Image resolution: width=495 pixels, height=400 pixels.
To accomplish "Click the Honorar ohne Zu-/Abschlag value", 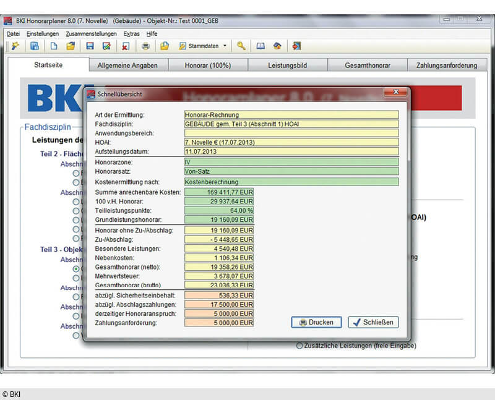I will pyautogui.click(x=219, y=230).
